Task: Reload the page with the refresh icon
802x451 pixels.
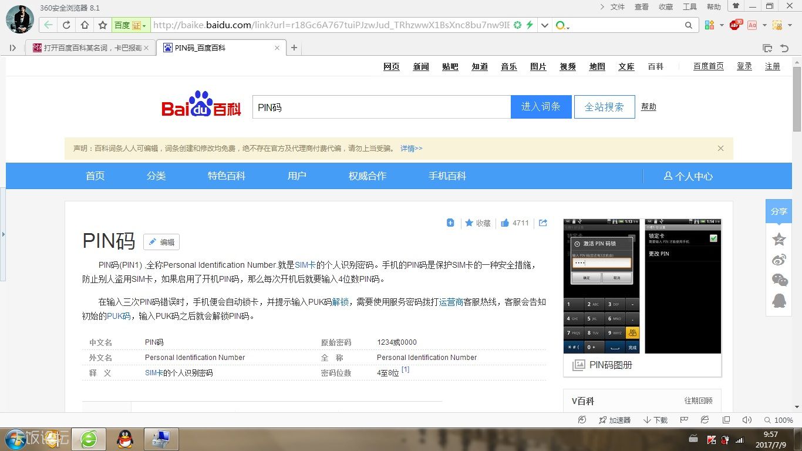Action: (66, 25)
